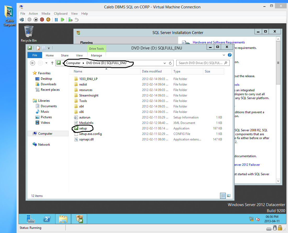Open the View menu of VM Connection
288x233 pixels.
coord(74,14)
